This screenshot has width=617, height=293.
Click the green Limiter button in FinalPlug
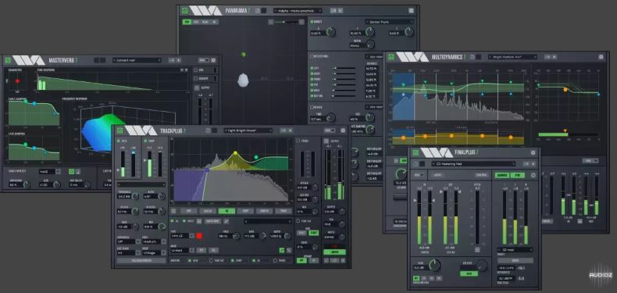click(469, 273)
